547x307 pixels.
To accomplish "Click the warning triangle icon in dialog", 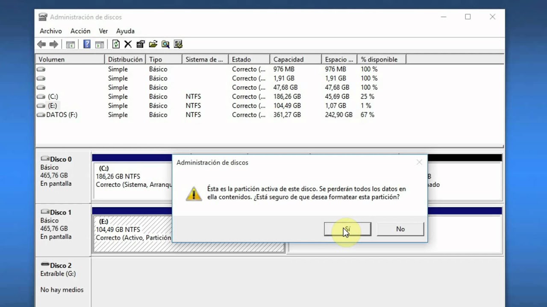I will 194,193.
